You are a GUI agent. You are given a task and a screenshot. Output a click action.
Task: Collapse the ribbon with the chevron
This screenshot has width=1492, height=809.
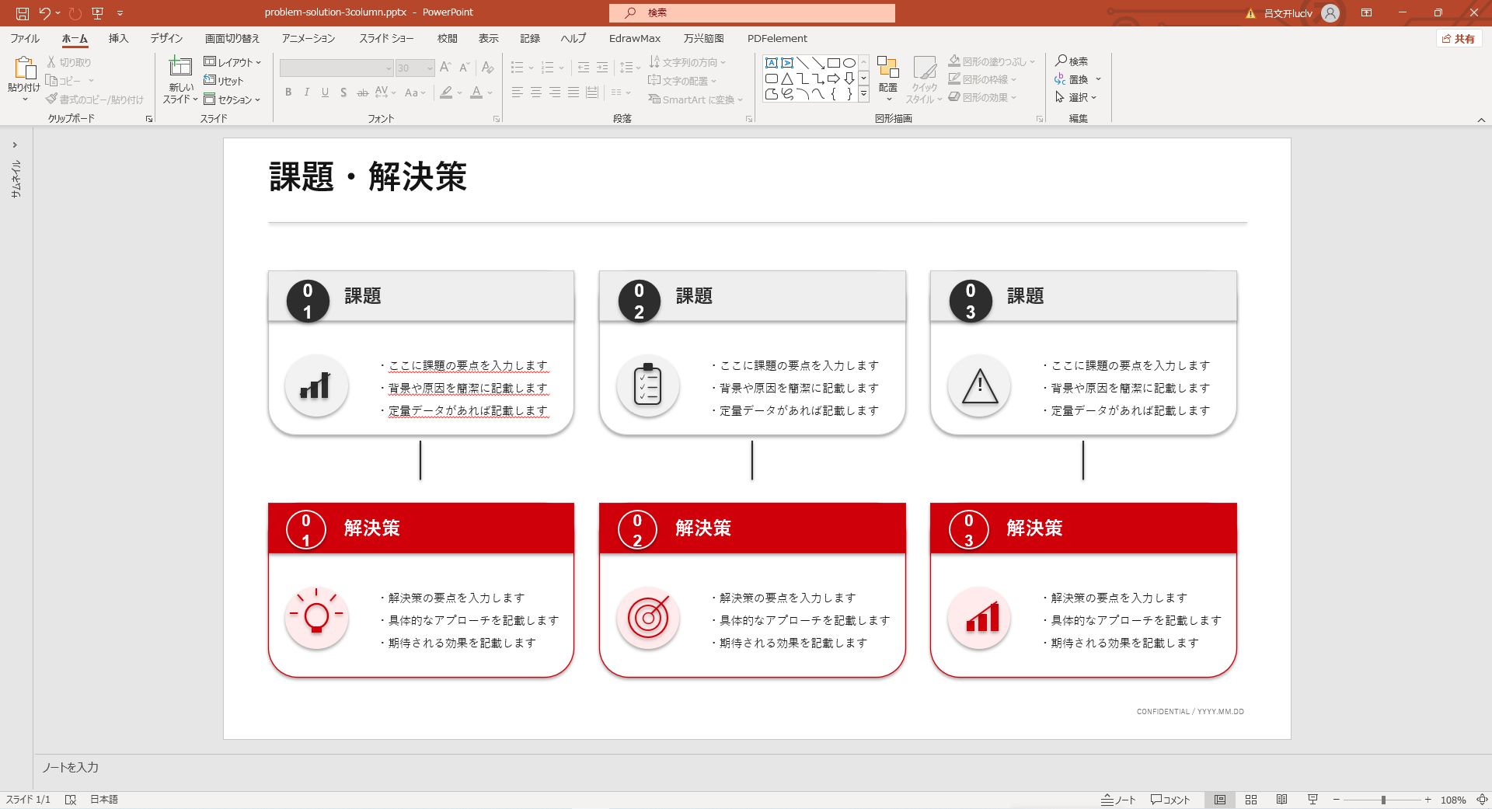tap(1481, 120)
